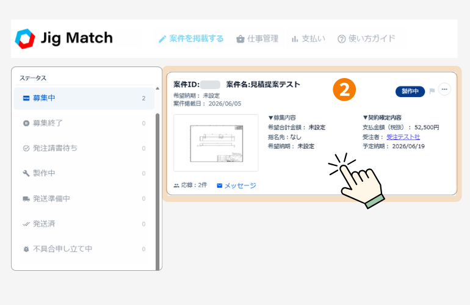Click the flag icon on the card
The height and width of the screenshot is (305, 470).
pyautogui.click(x=432, y=91)
